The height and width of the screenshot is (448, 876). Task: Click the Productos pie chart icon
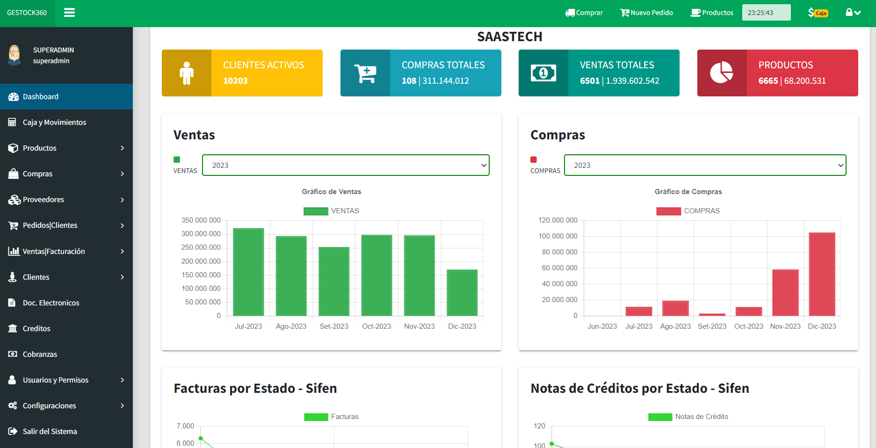722,73
